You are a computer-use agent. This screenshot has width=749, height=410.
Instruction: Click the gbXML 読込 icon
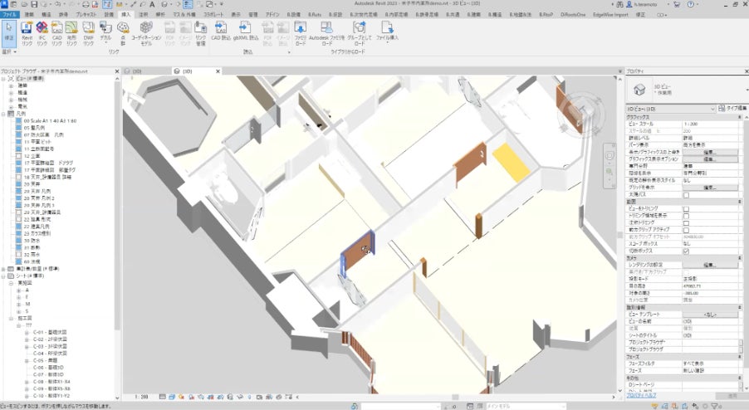pyautogui.click(x=247, y=31)
